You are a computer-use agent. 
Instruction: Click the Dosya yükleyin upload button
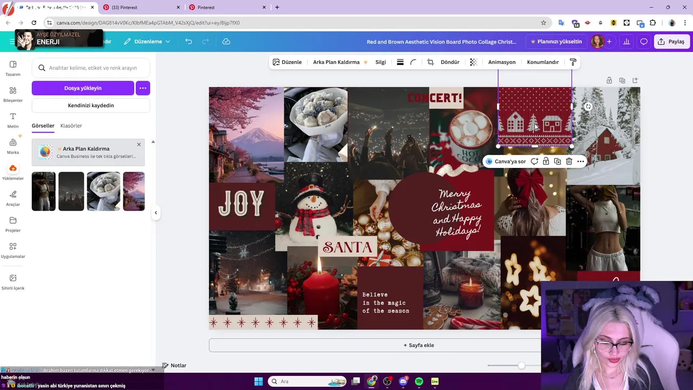coord(83,88)
